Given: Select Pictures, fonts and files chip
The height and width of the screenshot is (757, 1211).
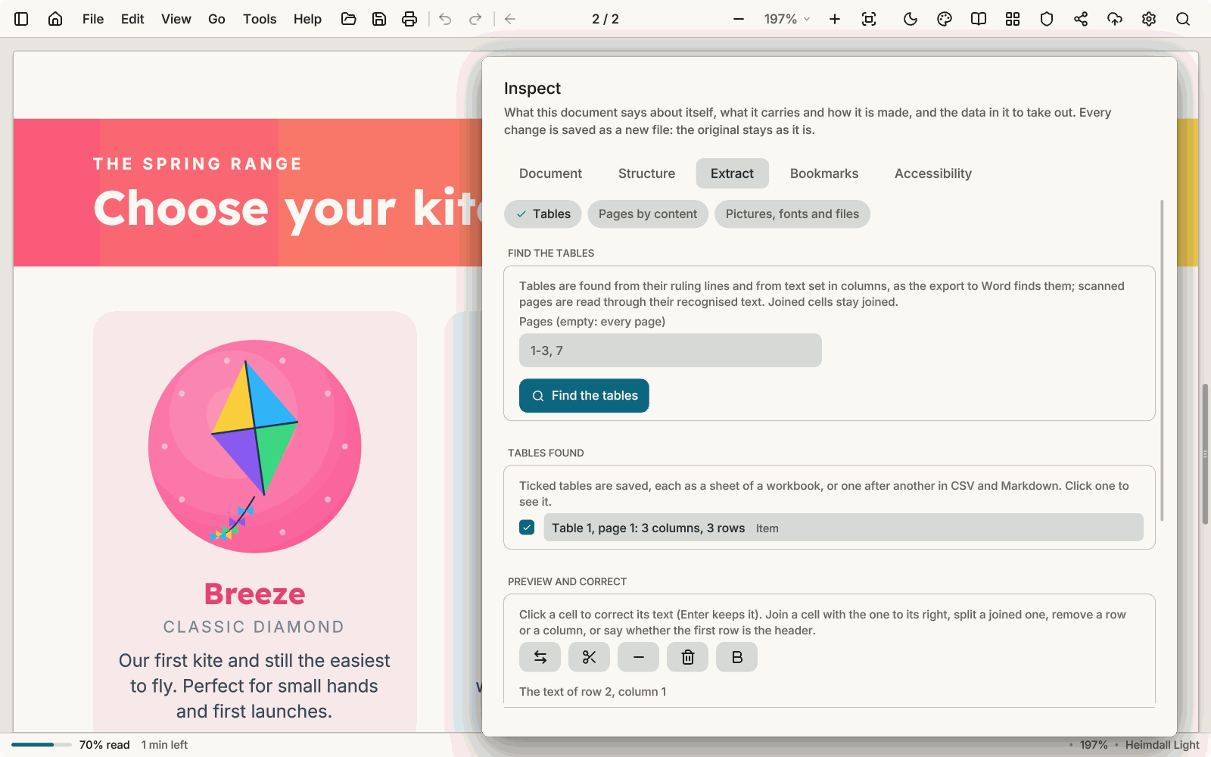Looking at the screenshot, I should [792, 214].
